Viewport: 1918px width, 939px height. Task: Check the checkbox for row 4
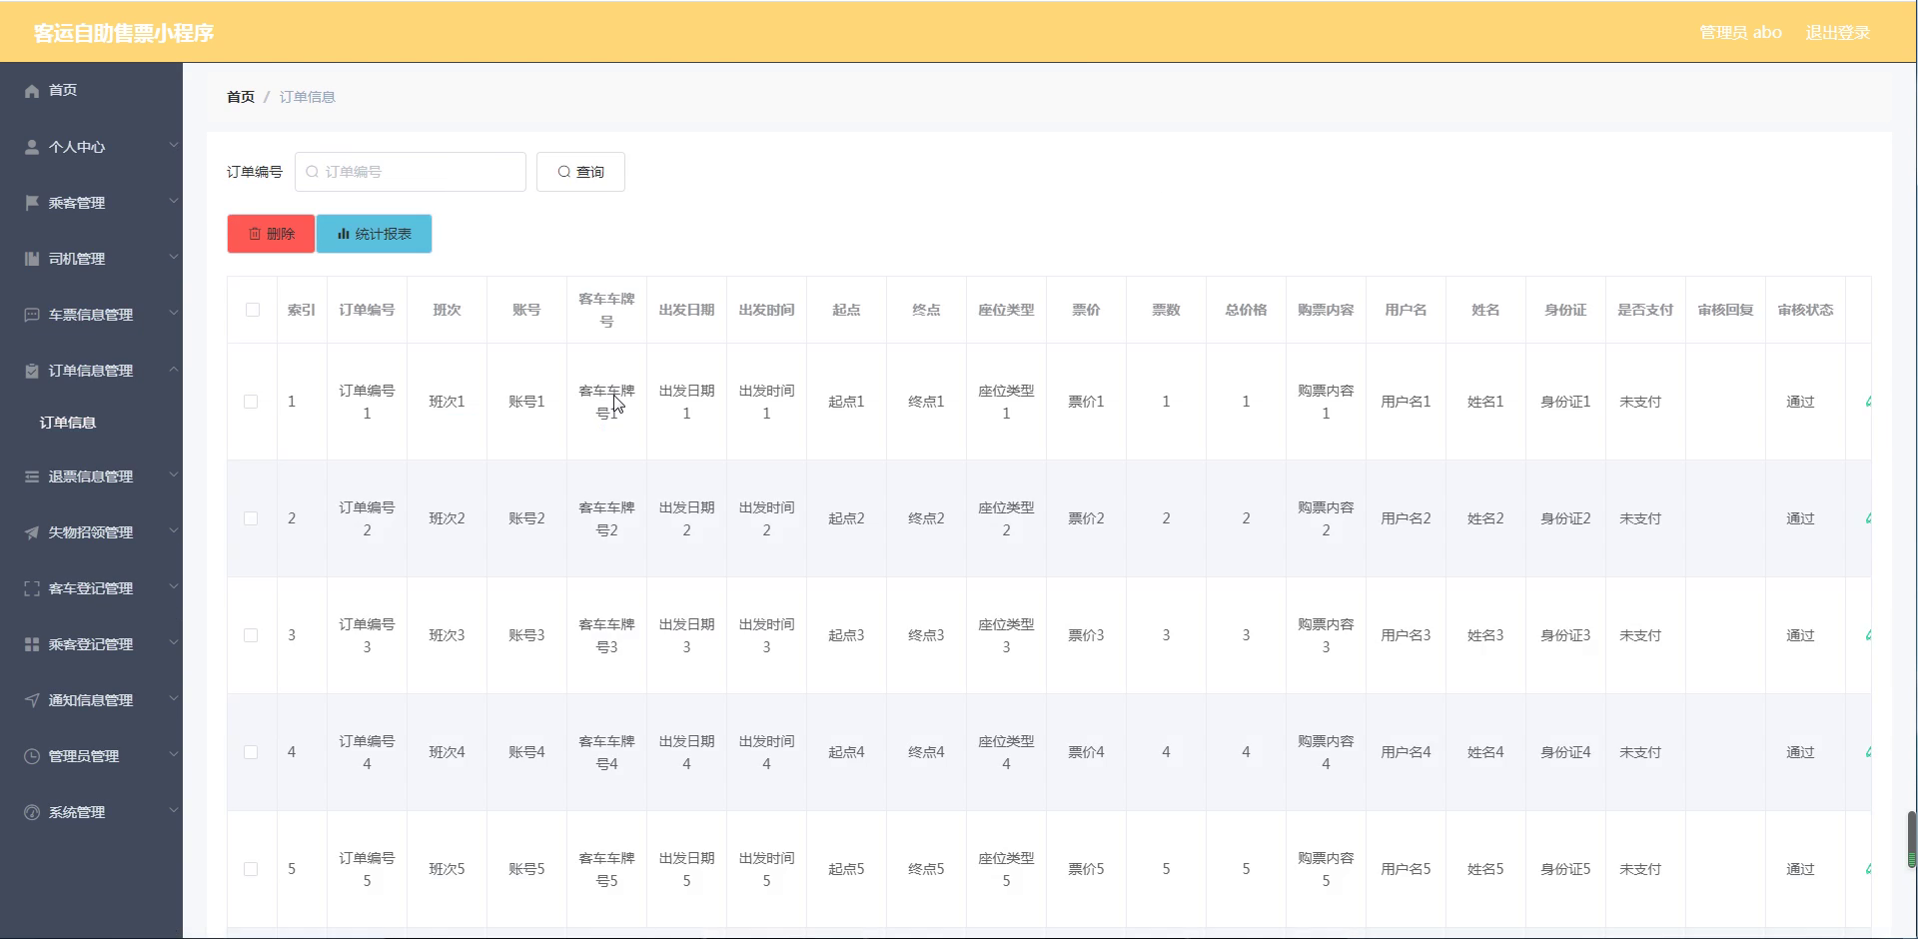tap(251, 752)
